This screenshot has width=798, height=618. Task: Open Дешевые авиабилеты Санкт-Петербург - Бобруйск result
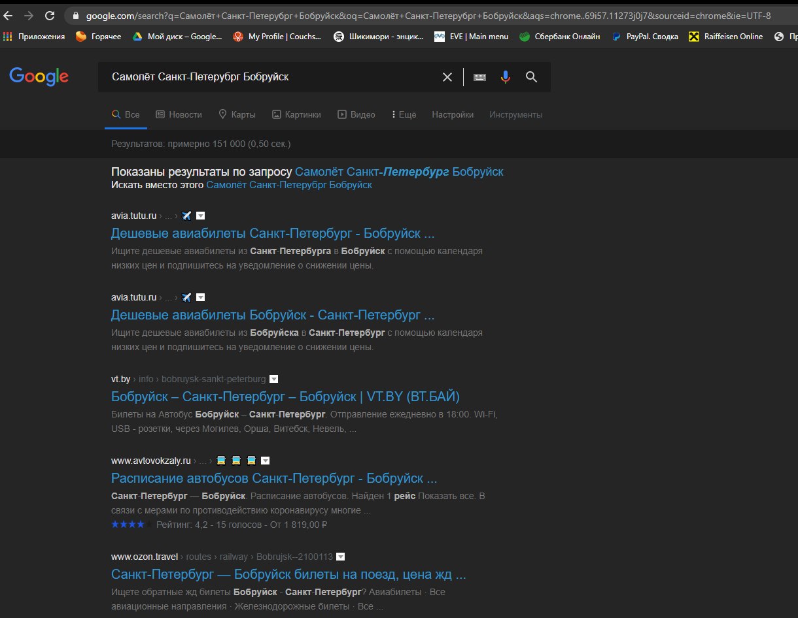click(273, 233)
